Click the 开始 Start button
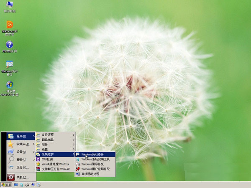The height and width of the screenshot is (188, 251). point(6,184)
